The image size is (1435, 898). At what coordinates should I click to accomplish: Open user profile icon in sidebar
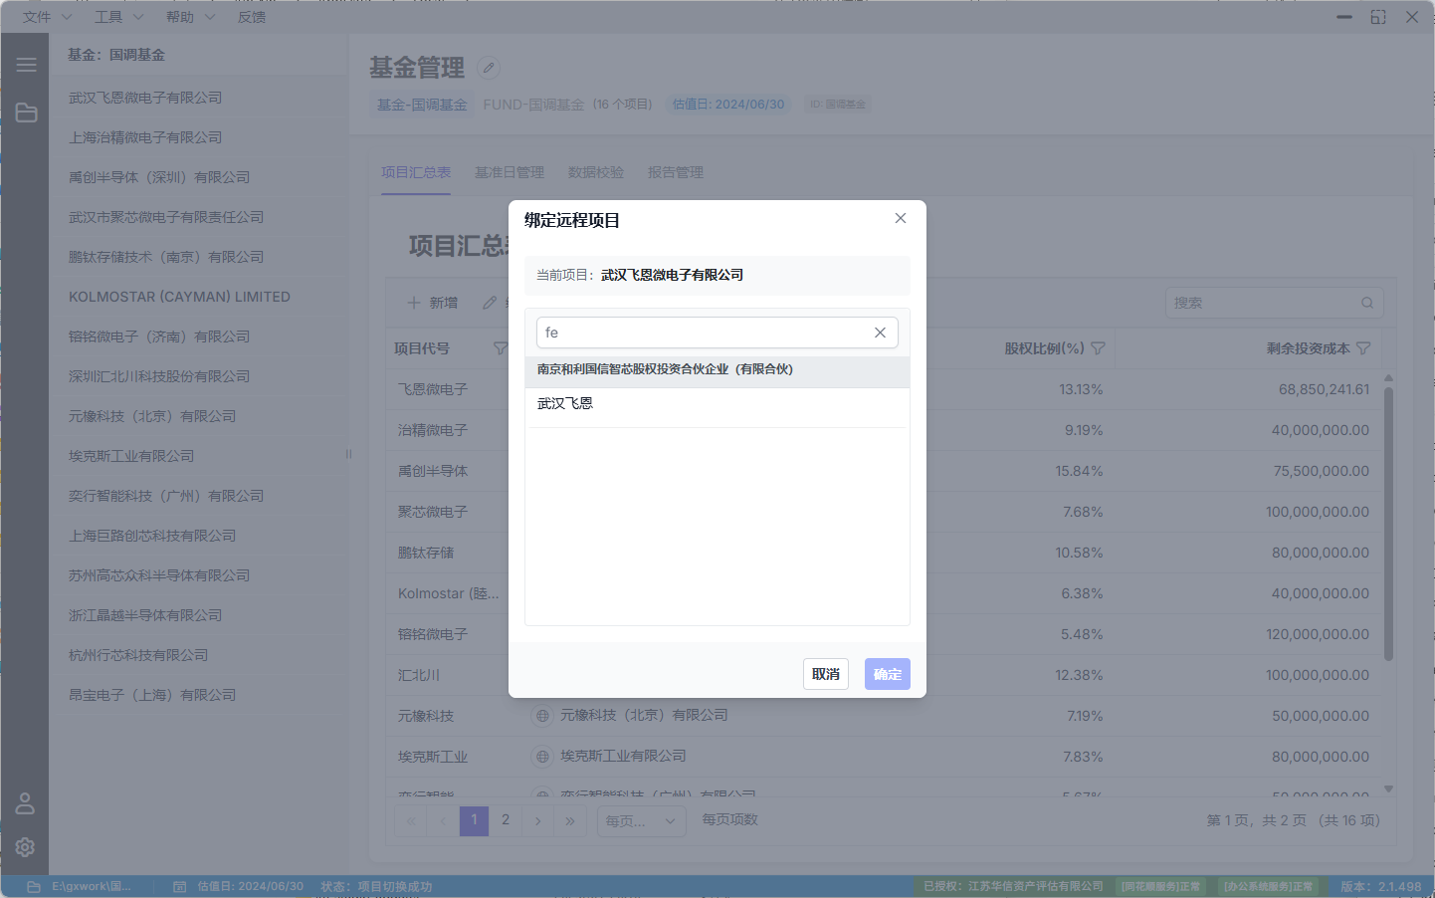tap(25, 803)
